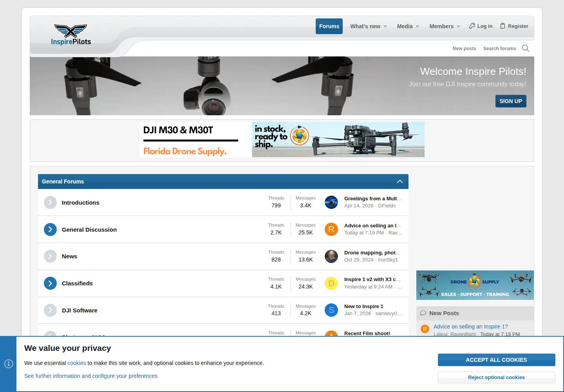Open the DJI M30 Florida Drone Supply banner

282,140
